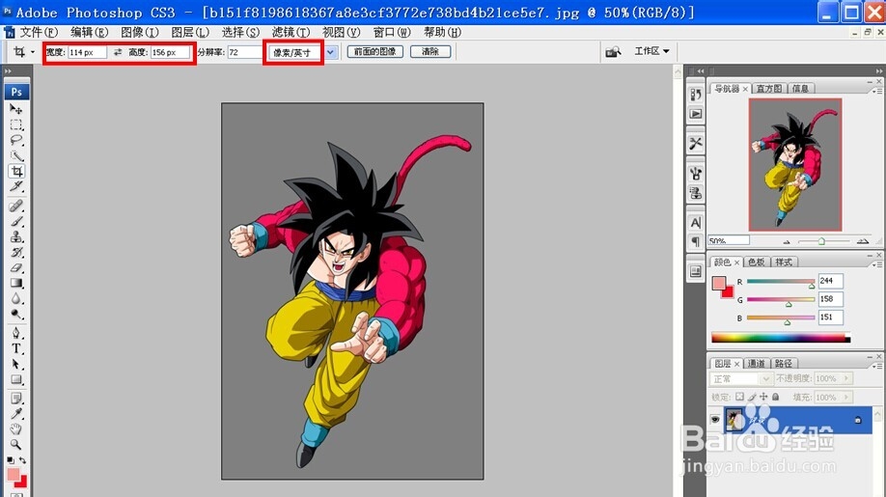Open the opacity 不透明度 slider arrow
This screenshot has width=886, height=497.
pos(846,378)
